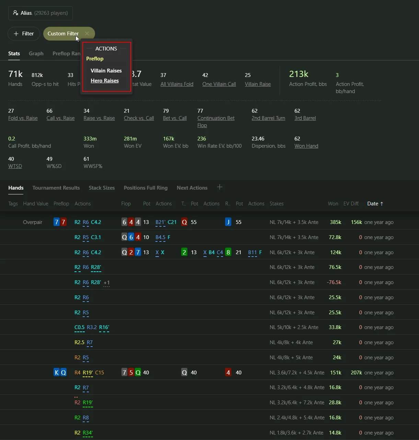Open the Alias player selector
The width and height of the screenshot is (419, 440).
pyautogui.click(x=40, y=13)
